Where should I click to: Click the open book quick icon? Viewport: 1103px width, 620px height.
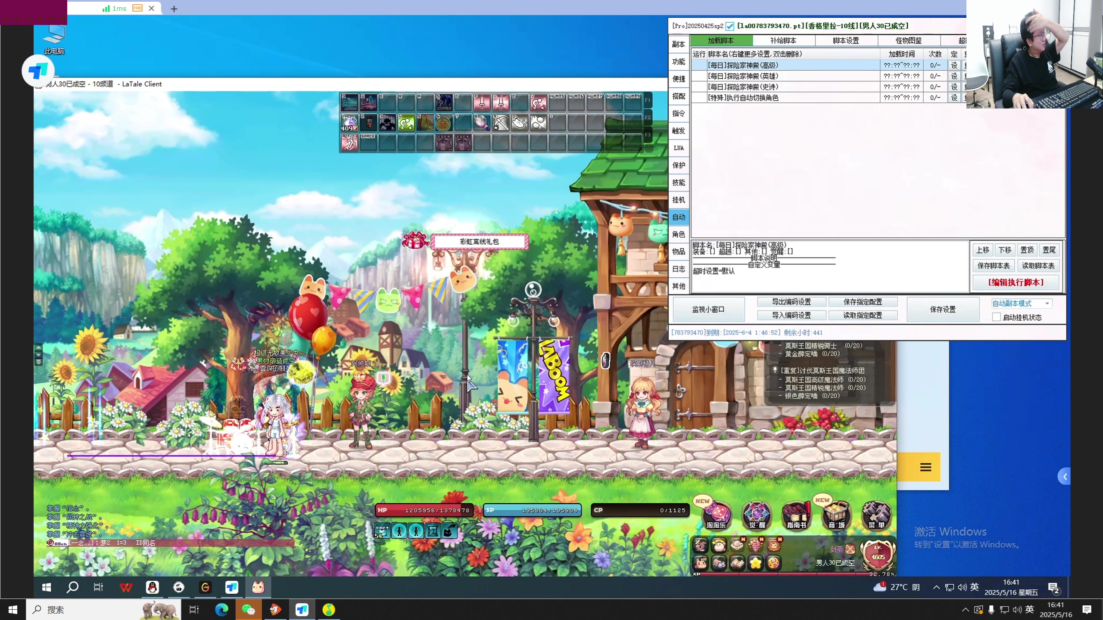[x=737, y=563]
